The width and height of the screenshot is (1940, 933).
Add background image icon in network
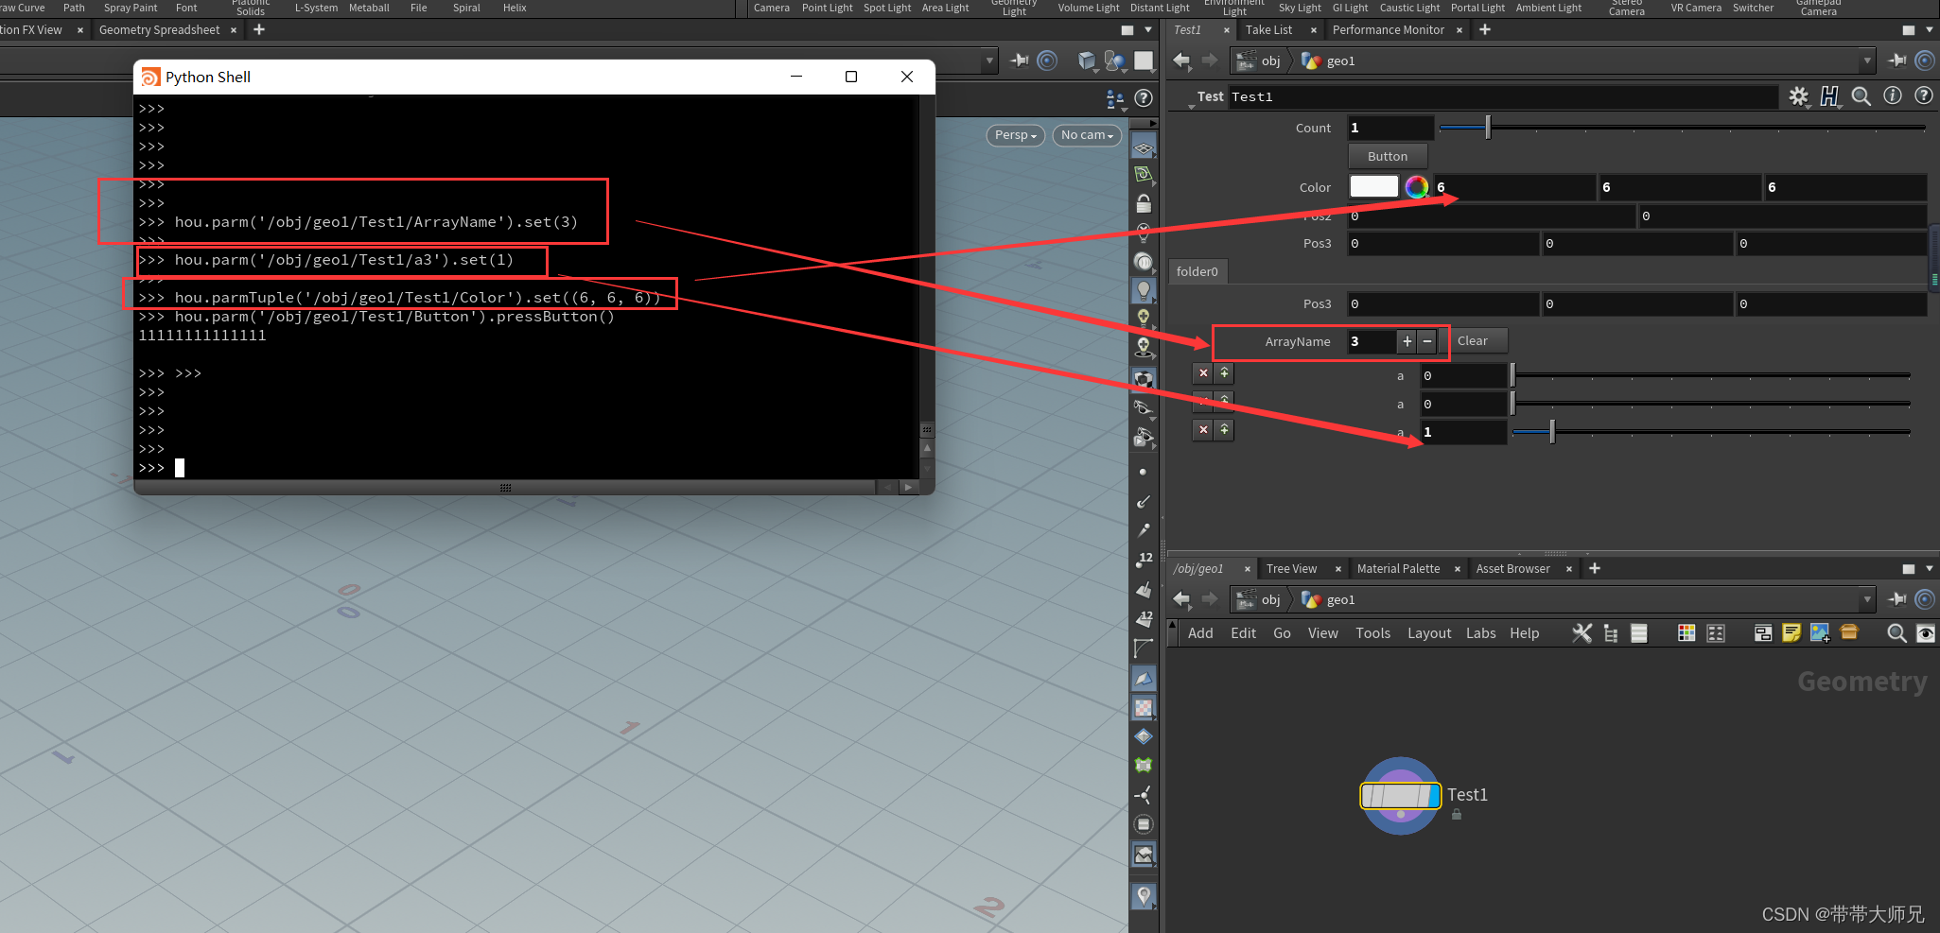[x=1820, y=633]
